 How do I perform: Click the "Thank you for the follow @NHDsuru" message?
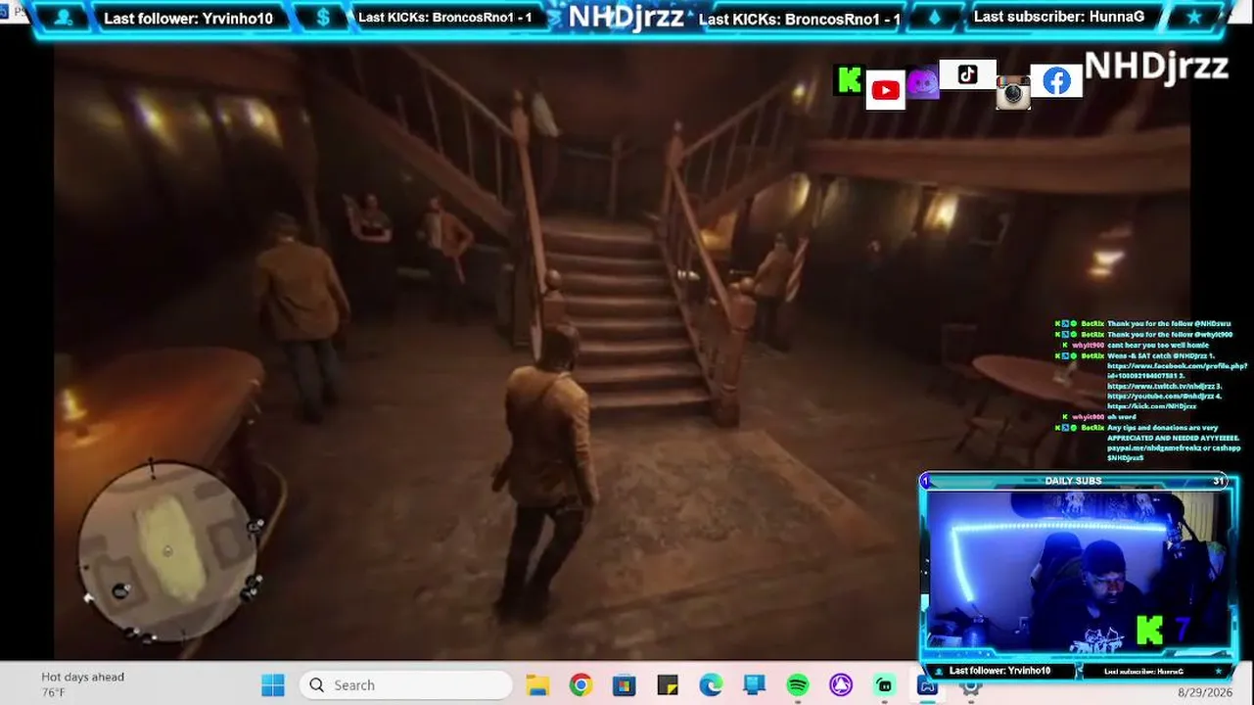pos(1169,323)
